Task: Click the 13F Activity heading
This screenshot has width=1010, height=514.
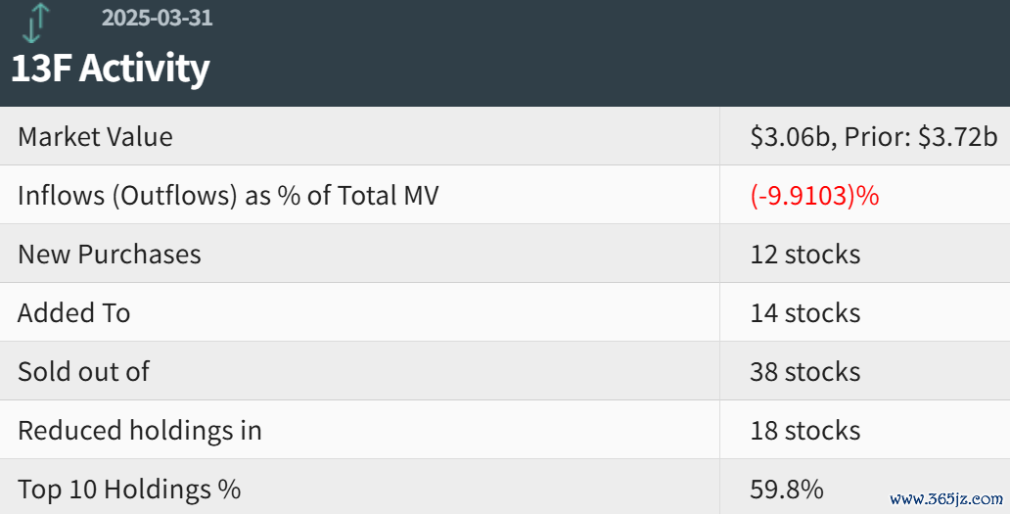Action: (111, 69)
